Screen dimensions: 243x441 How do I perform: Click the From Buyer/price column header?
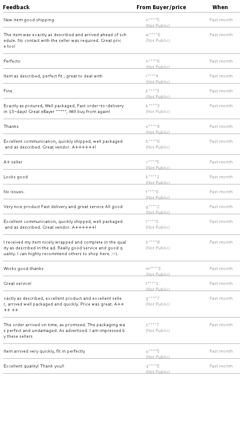pos(161,7)
